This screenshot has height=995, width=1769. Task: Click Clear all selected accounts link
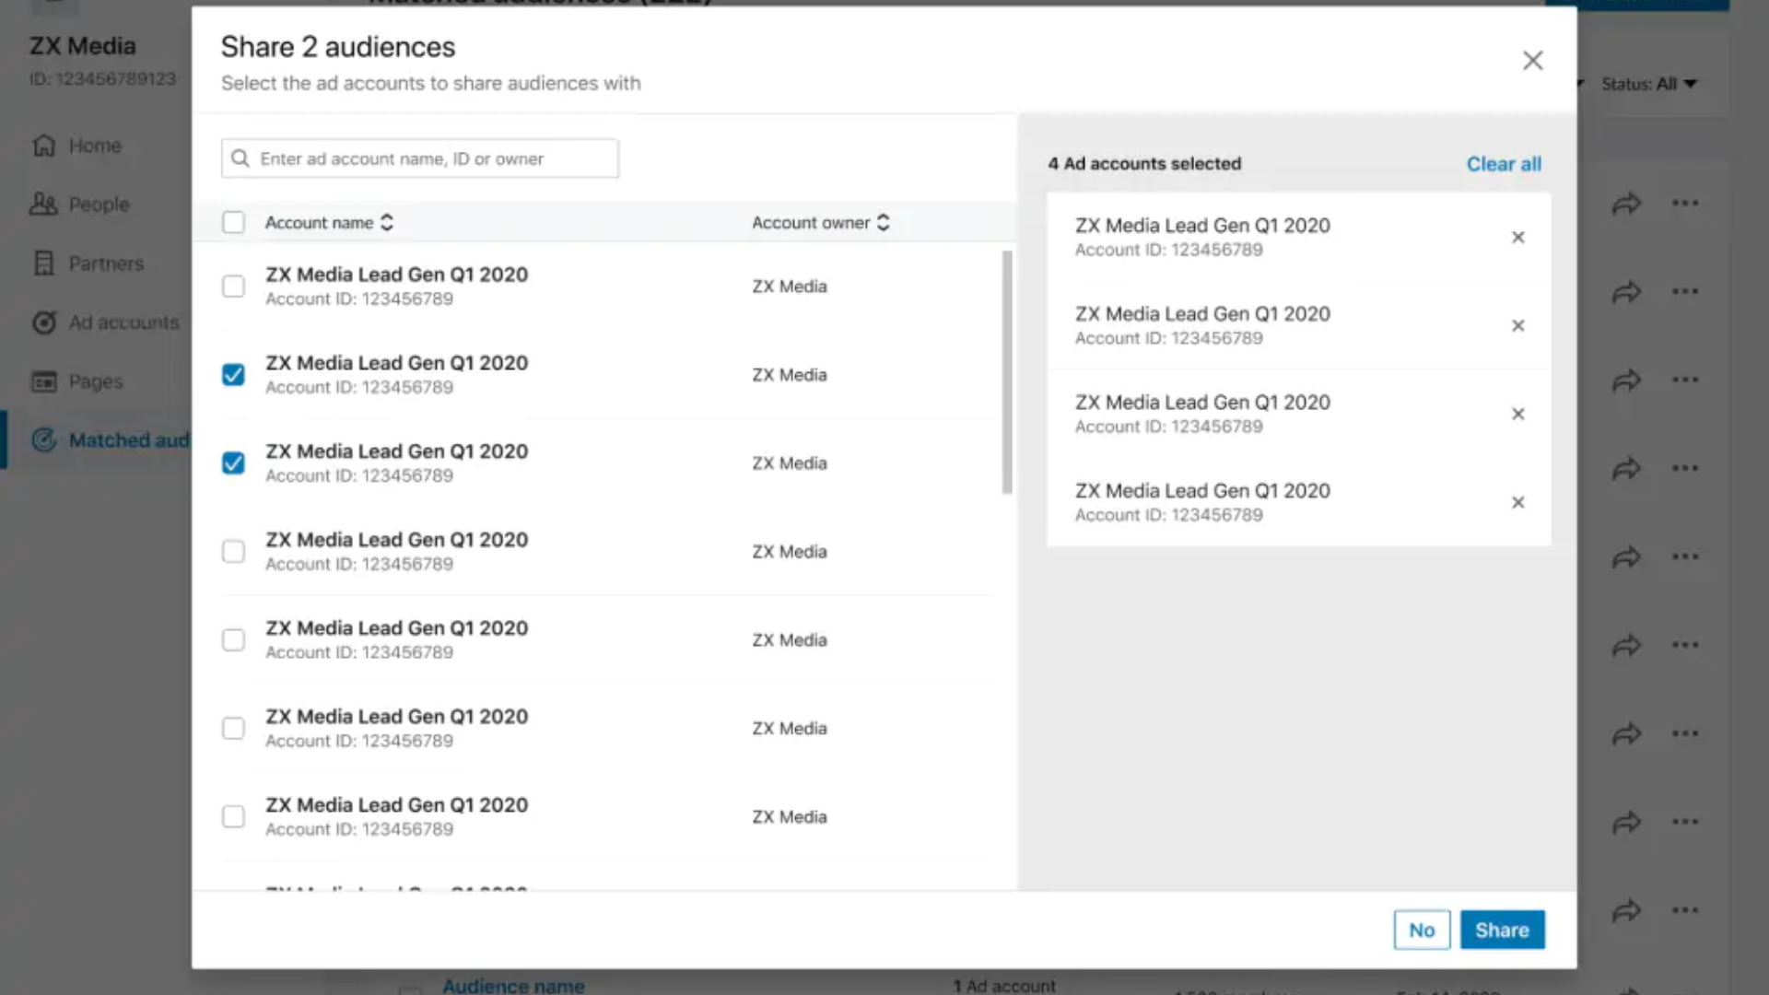[1503, 164]
